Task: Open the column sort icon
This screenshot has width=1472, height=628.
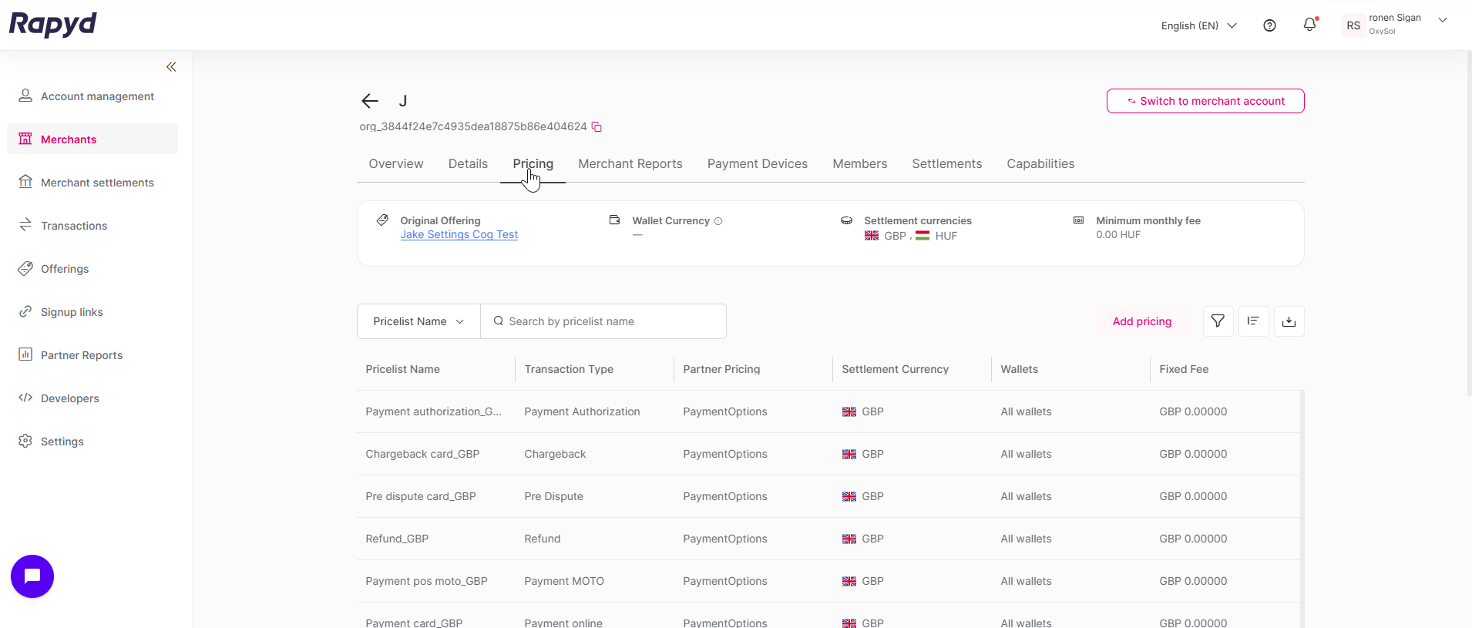Action: (x=1253, y=321)
